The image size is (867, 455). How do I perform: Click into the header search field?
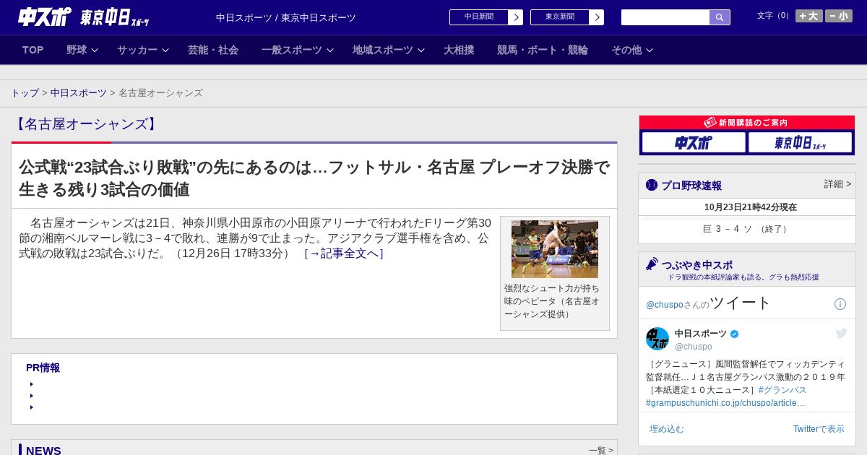coord(665,17)
